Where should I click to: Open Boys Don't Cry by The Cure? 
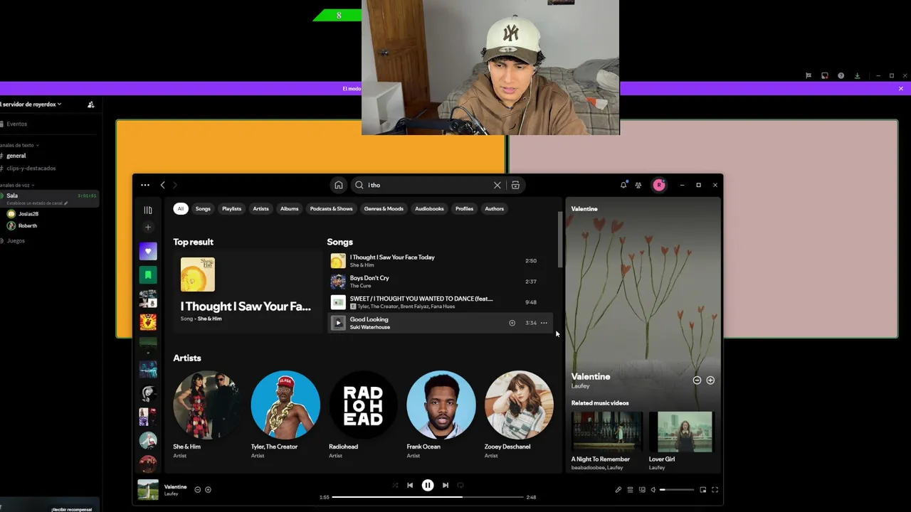(439, 282)
